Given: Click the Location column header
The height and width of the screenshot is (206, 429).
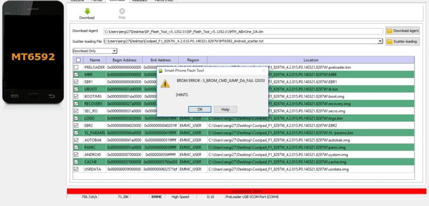Looking at the screenshot, I should [311, 60].
